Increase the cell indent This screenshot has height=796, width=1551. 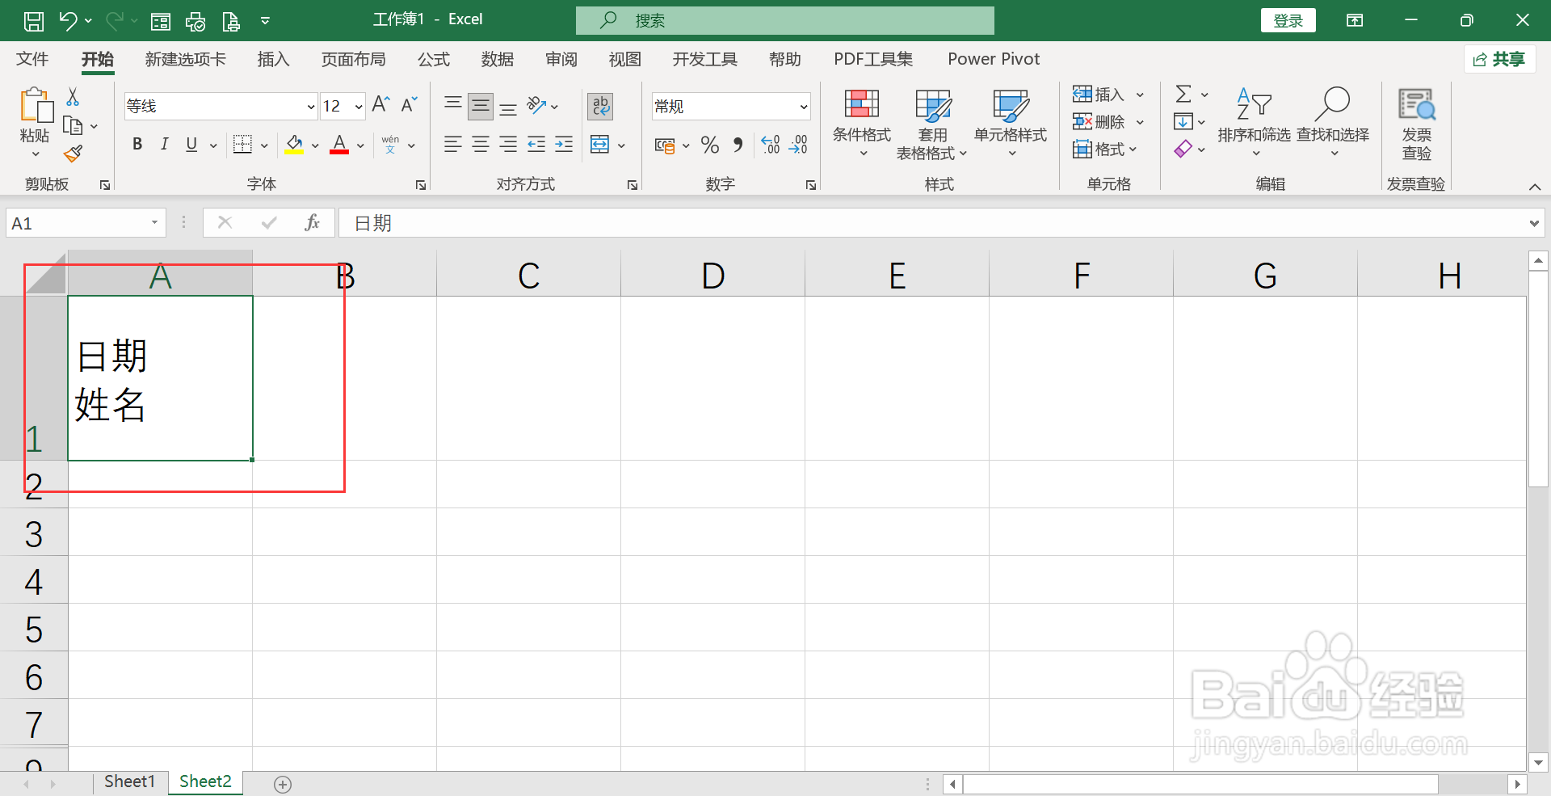564,145
